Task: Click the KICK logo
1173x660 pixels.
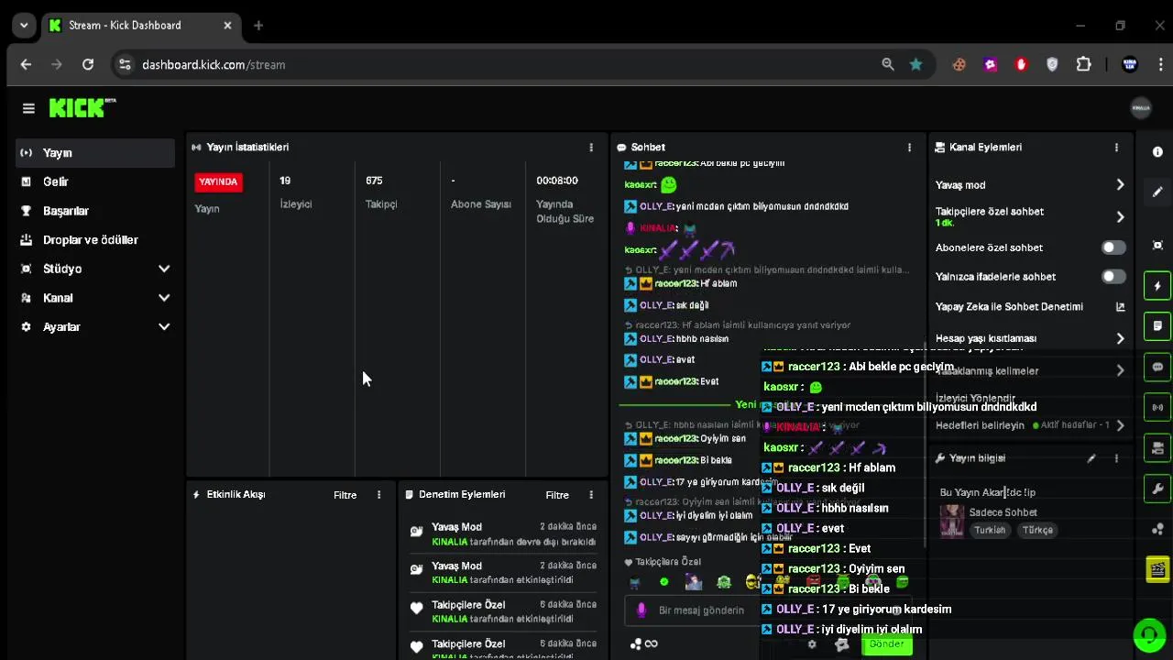Action: point(82,107)
